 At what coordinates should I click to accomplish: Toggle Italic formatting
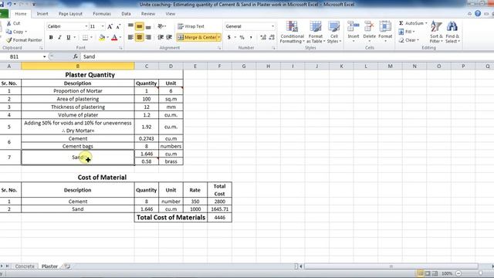[x=59, y=38]
